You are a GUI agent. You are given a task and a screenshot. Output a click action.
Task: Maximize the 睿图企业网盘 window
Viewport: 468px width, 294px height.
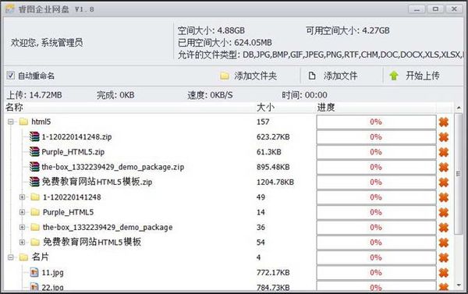tap(435, 9)
